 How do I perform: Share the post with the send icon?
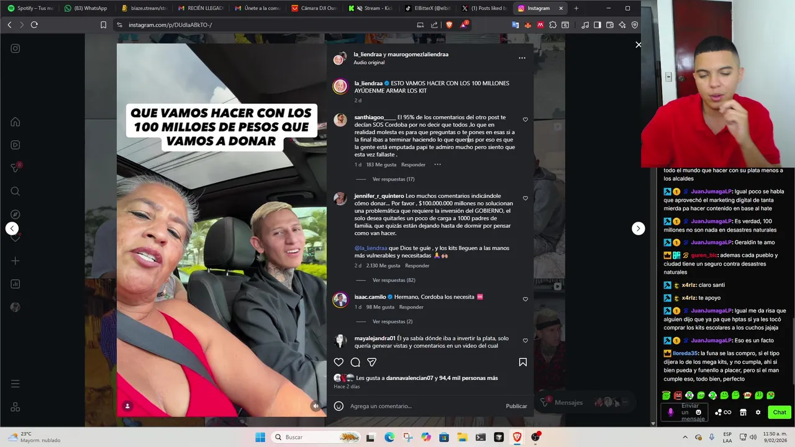pos(371,362)
